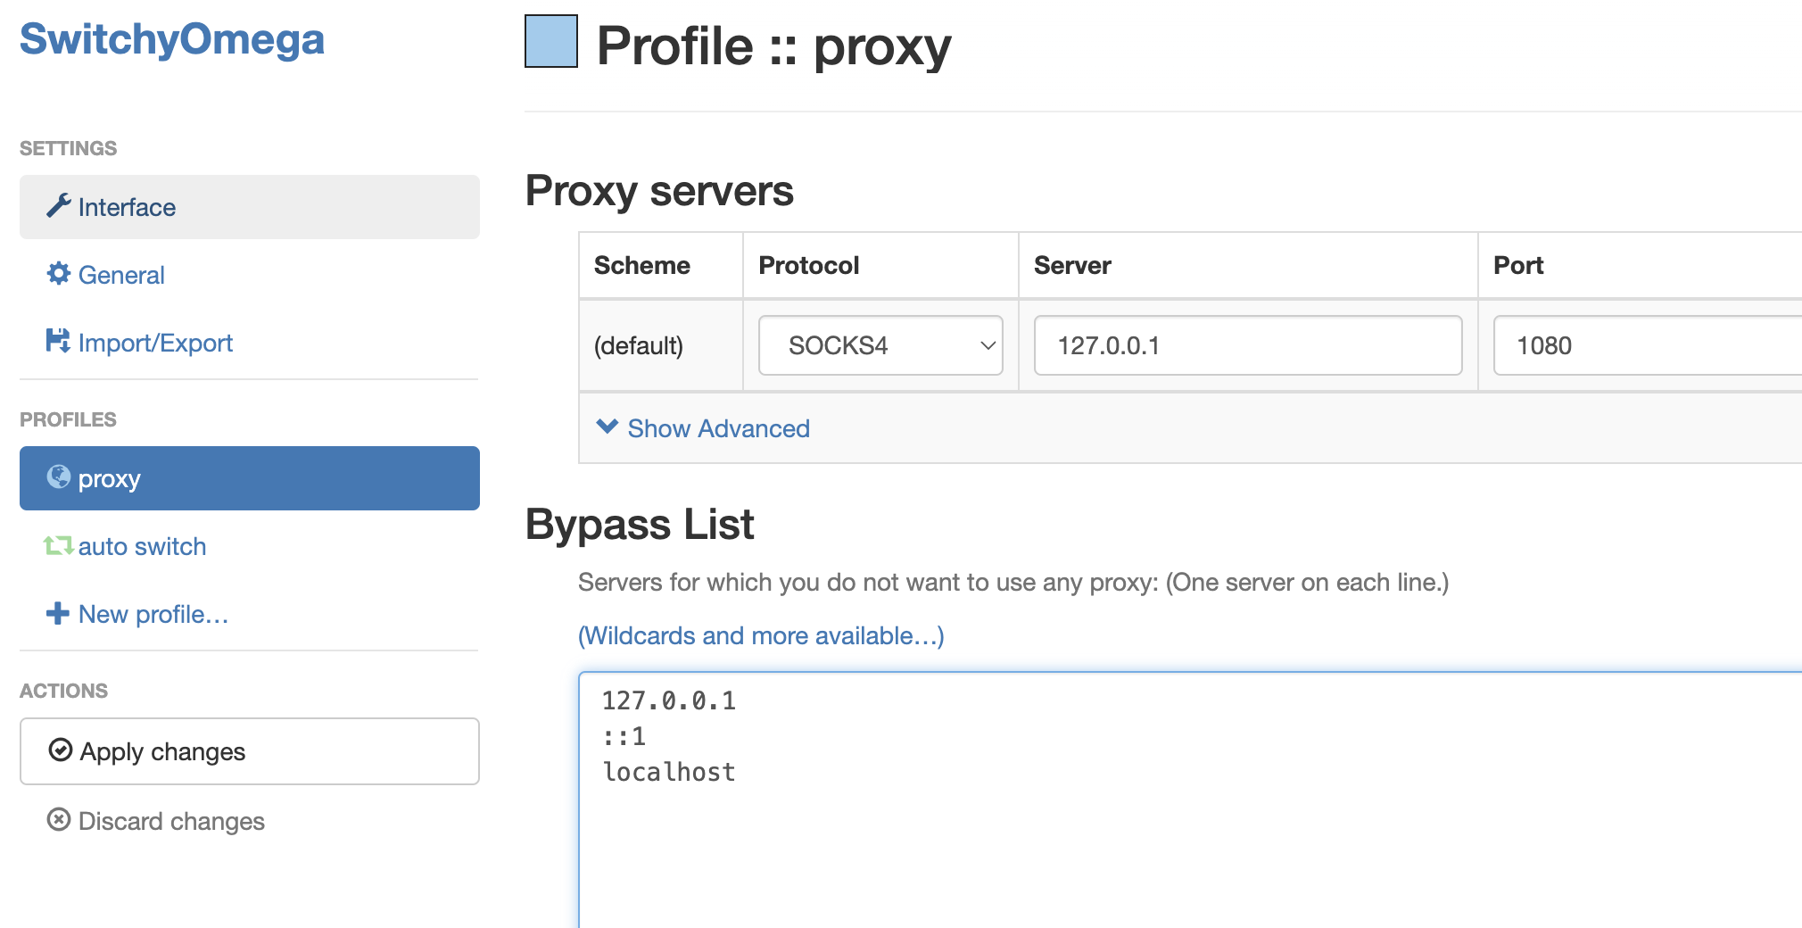
Task: Click the x circle Discard changes icon
Action: point(59,819)
